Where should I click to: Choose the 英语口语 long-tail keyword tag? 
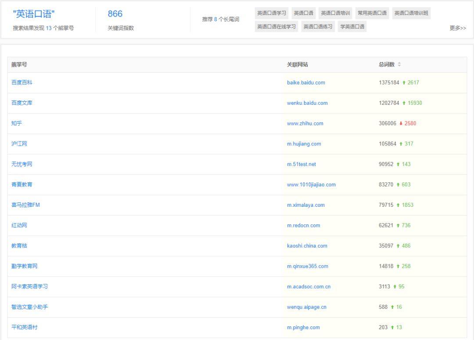(x=304, y=13)
